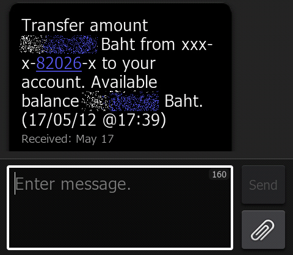The height and width of the screenshot is (255, 293).
Task: Click the word "Available" in the message
Action: [x=124, y=82]
